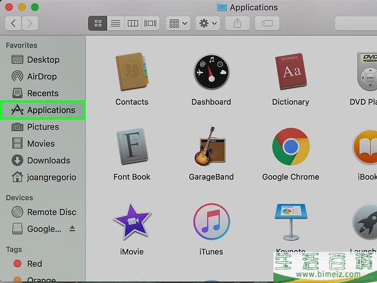Click the iMovie label text
The image size is (377, 283).
coord(132,252)
